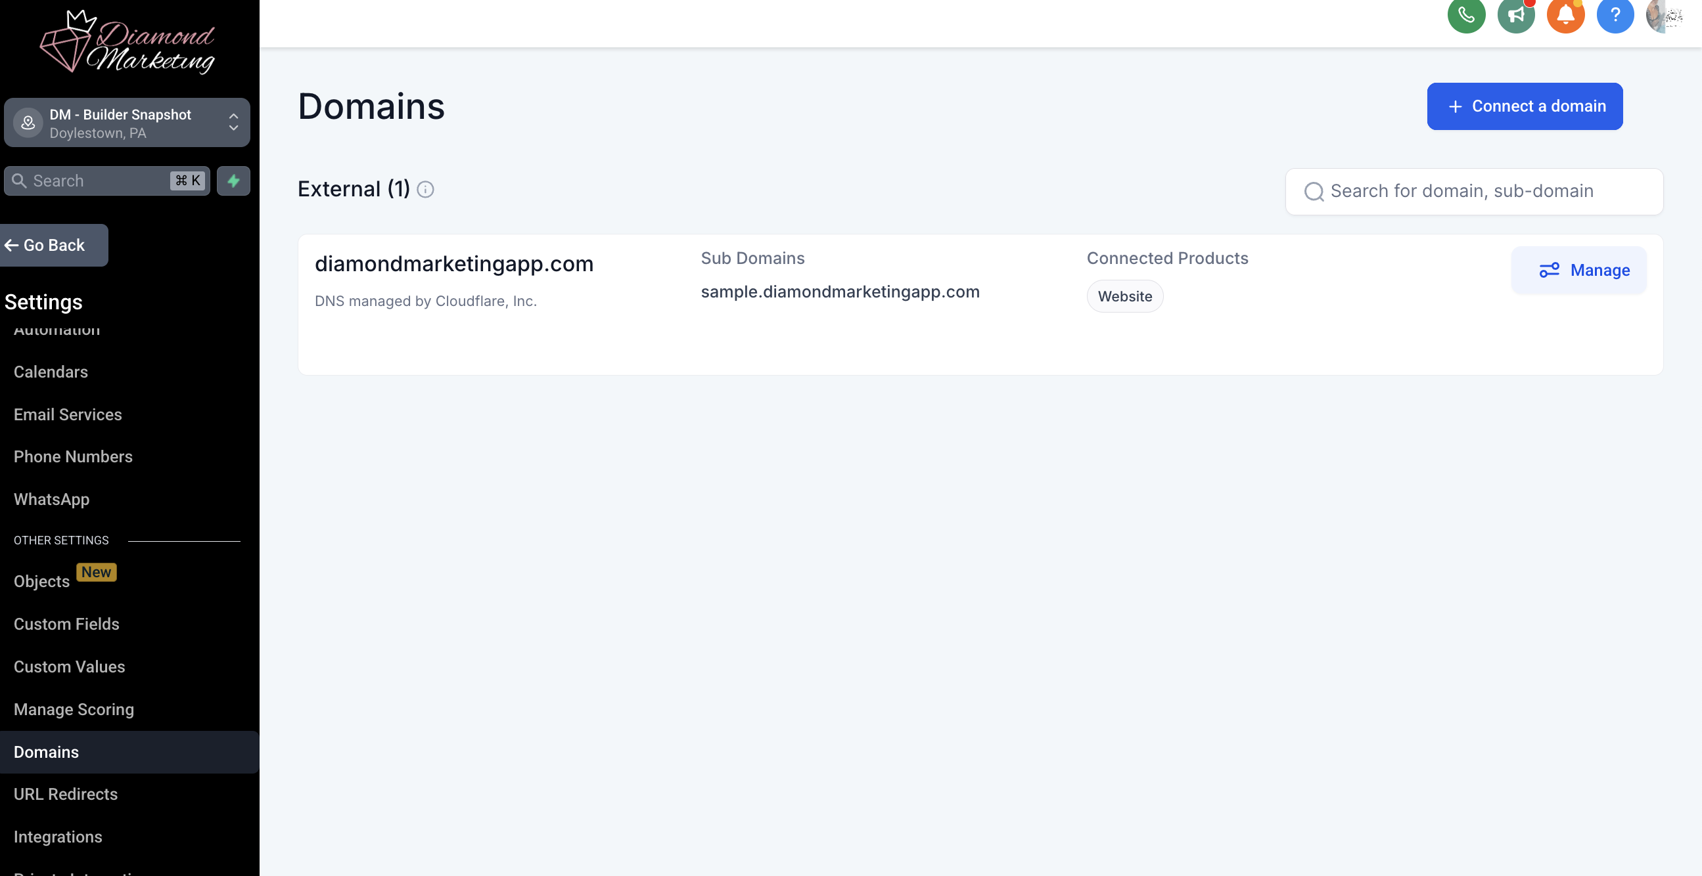Click the green lightning quick actions icon
The image size is (1702, 876).
[x=233, y=181]
